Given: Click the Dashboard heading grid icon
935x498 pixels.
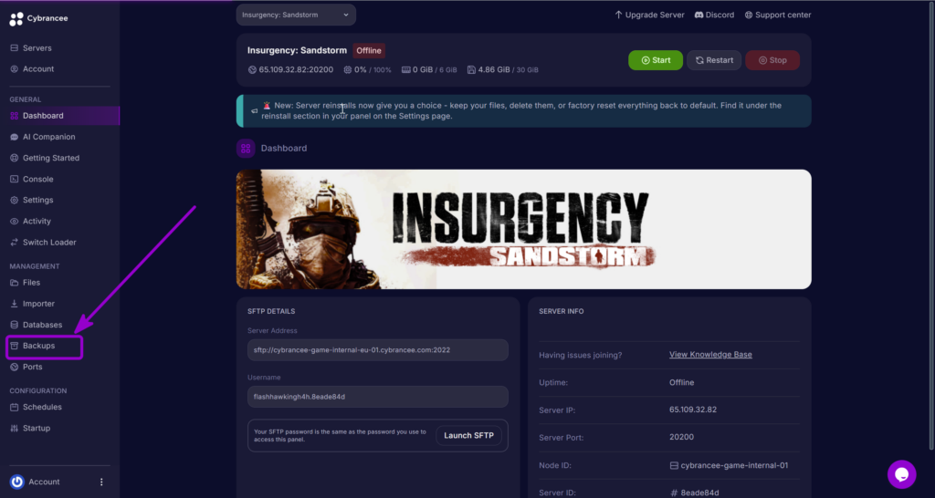Looking at the screenshot, I should 246,149.
